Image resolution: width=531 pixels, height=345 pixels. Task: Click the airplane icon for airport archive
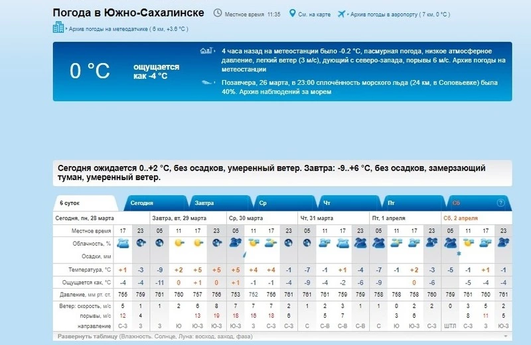tap(342, 13)
